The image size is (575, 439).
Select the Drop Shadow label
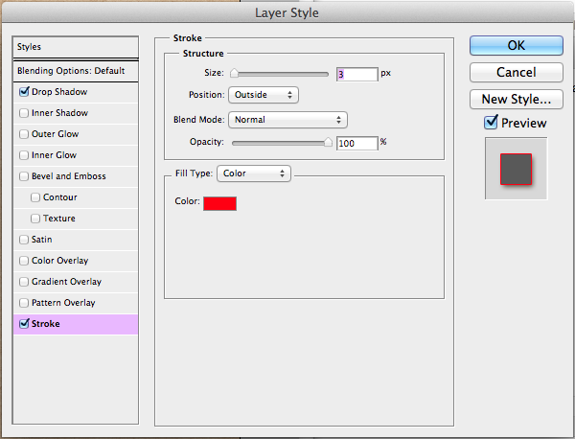pyautogui.click(x=59, y=92)
